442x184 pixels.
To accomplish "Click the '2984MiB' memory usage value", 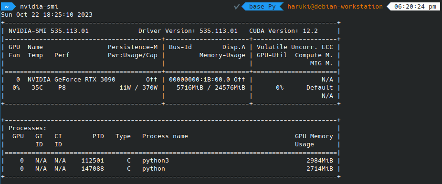I will pos(319,161).
